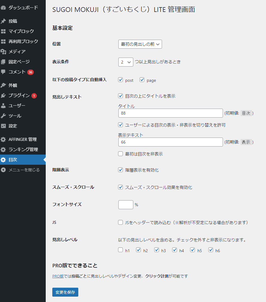Click the dashboard gauge icon
This screenshot has height=302, width=266.
3,8
